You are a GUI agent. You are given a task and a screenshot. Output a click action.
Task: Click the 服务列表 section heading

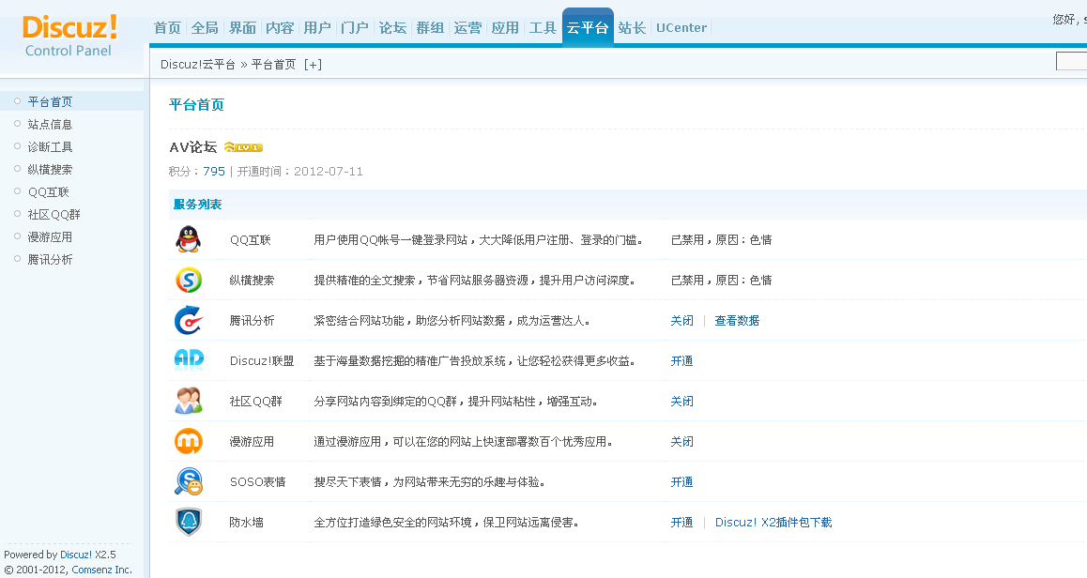coord(197,205)
